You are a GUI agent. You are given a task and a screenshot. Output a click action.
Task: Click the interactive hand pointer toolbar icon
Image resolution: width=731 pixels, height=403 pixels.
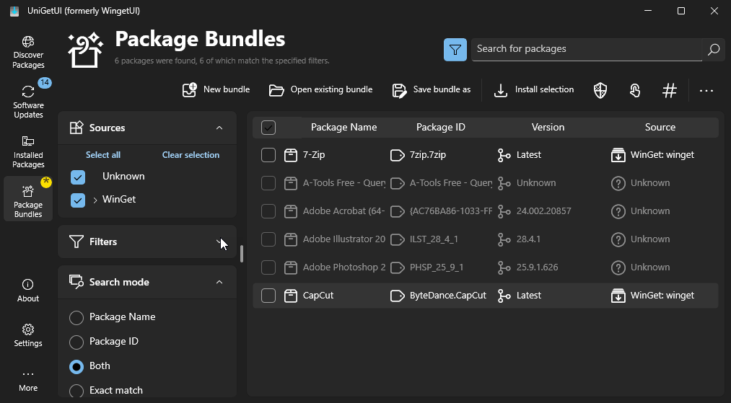pos(635,90)
